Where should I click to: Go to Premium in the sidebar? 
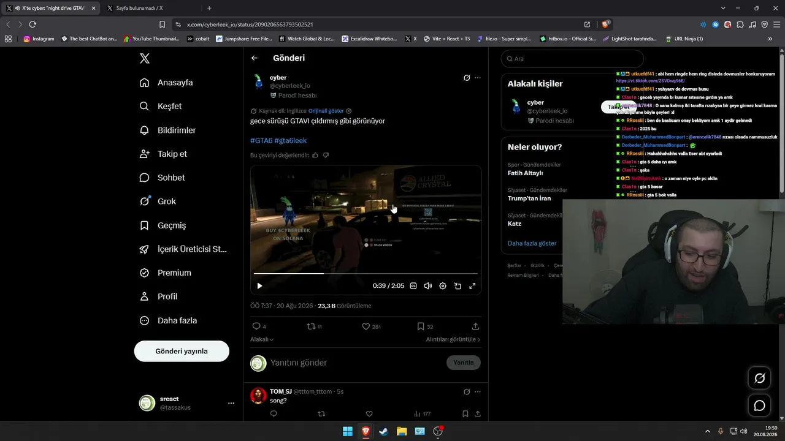tap(166, 273)
